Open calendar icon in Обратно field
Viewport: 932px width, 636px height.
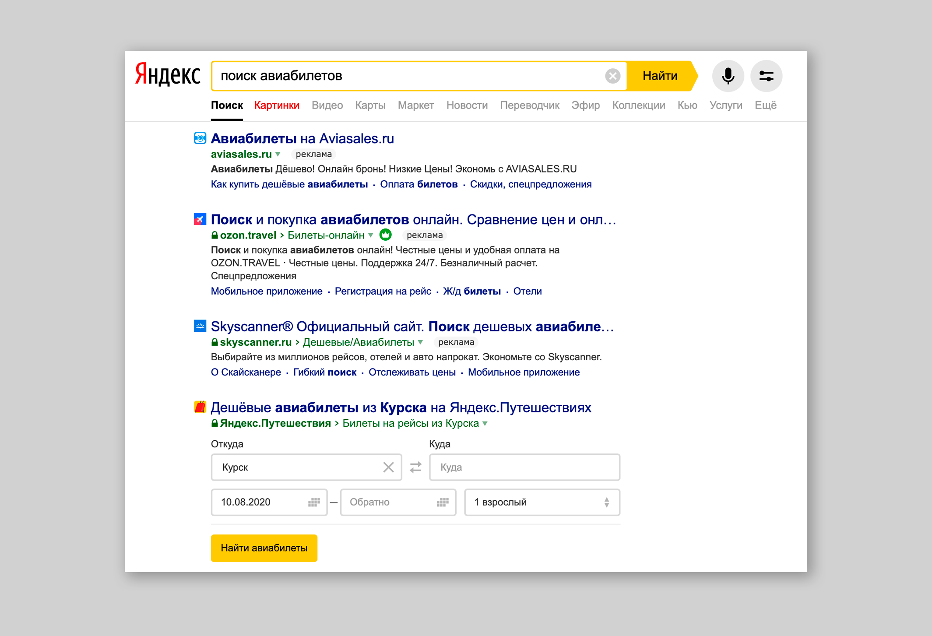(443, 502)
